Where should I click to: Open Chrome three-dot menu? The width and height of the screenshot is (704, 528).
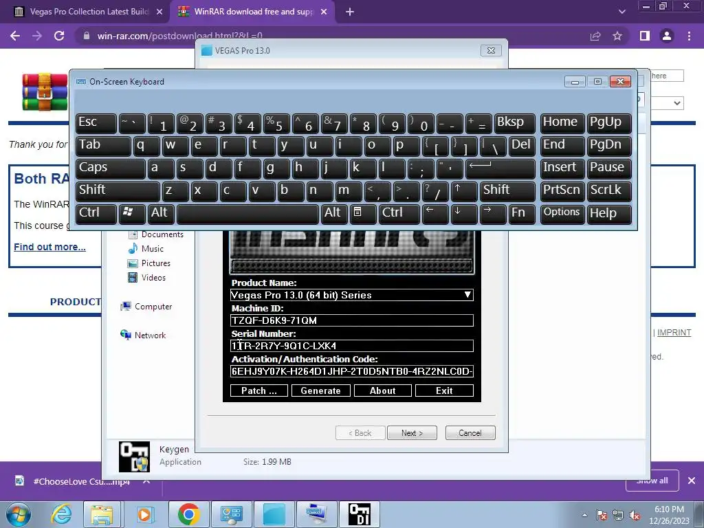pyautogui.click(x=689, y=36)
